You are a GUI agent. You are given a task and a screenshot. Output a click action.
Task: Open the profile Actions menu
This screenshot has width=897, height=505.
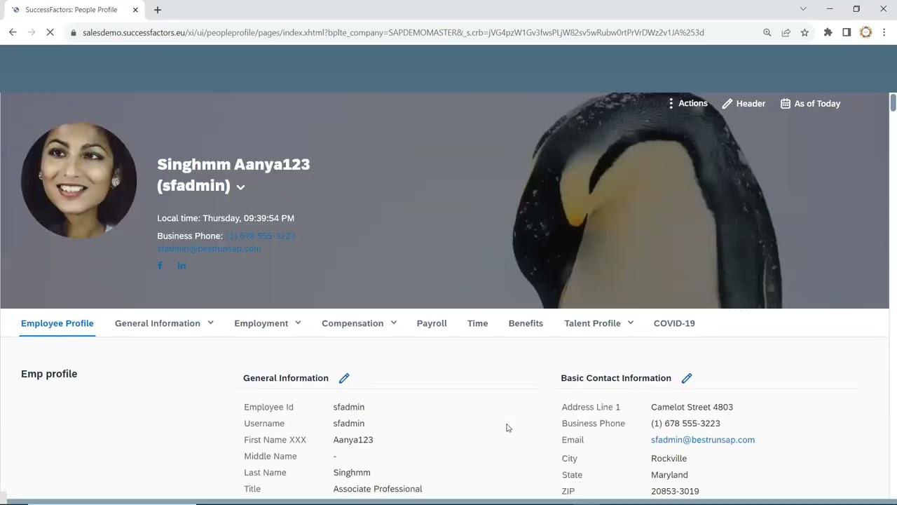687,103
